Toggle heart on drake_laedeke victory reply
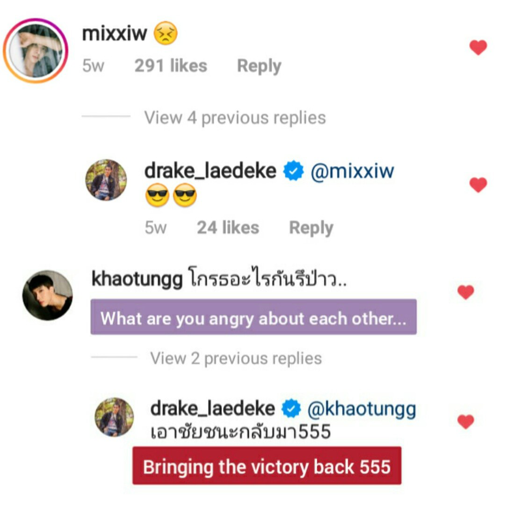The image size is (505, 505). (x=466, y=422)
